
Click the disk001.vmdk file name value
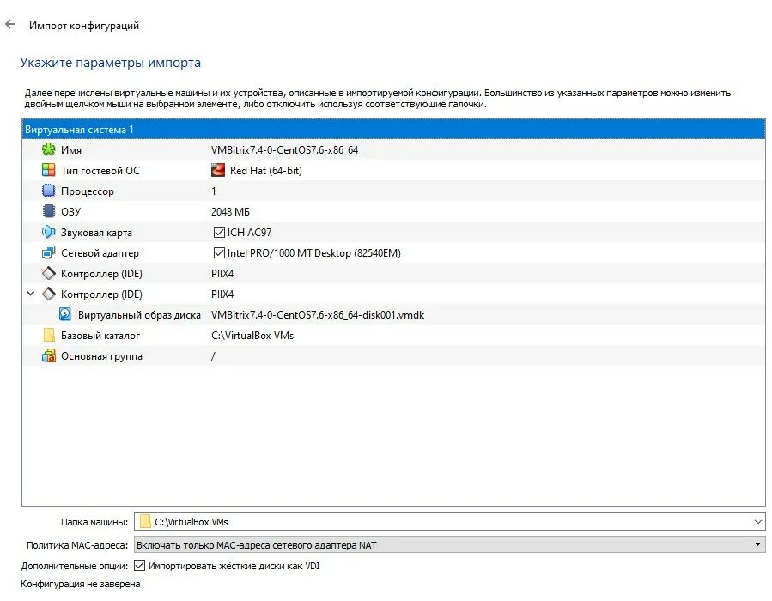[x=318, y=315]
